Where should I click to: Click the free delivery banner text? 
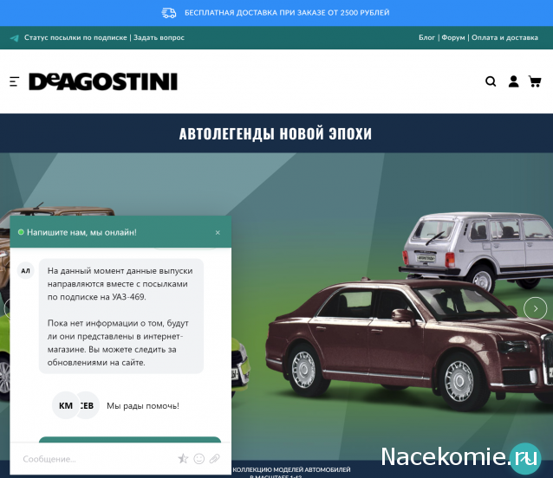[x=287, y=13]
